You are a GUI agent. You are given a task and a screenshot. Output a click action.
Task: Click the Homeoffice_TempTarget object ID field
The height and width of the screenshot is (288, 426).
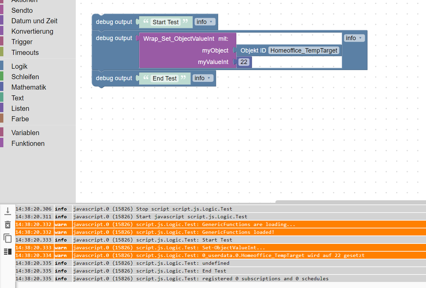click(304, 51)
